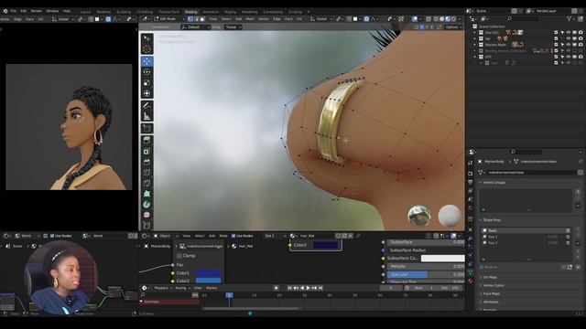Click the outliner search field
The height and width of the screenshot is (329, 586).
523,18
